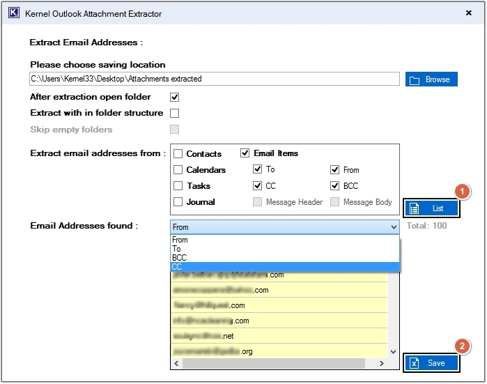The width and height of the screenshot is (487, 384).
Task: Uncheck the Email Items checkbox
Action: tap(245, 153)
